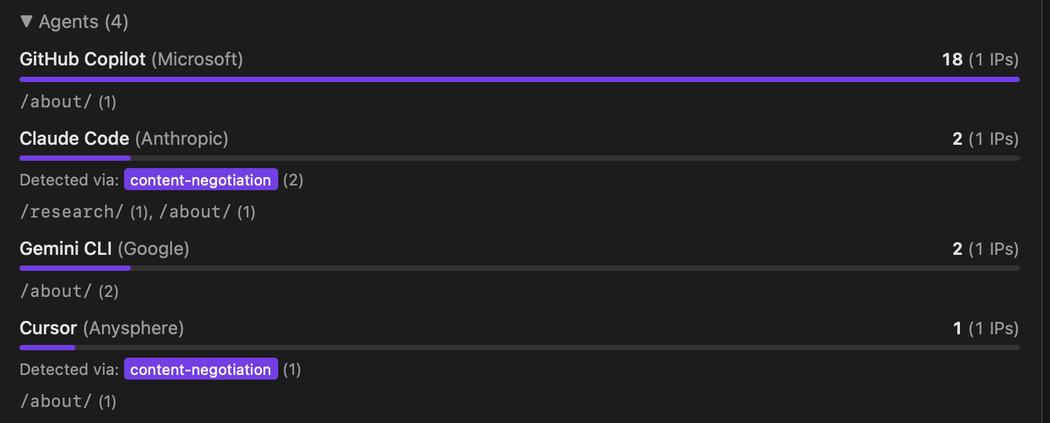Open the /about/ path under GitHub Copilot
Viewport: 1050px width, 423px height.
point(55,102)
